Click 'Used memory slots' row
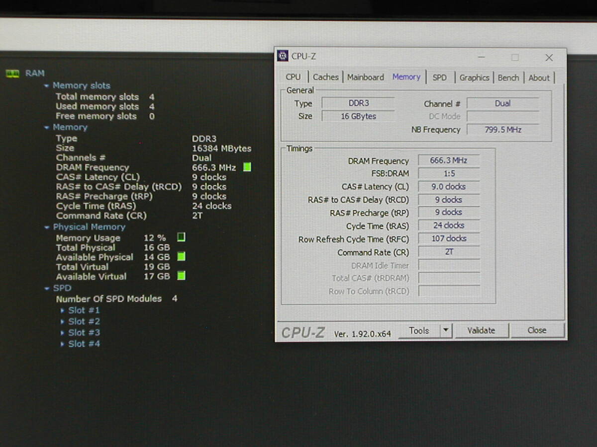Viewport: 597px width, 447px height. pyautogui.click(x=105, y=106)
